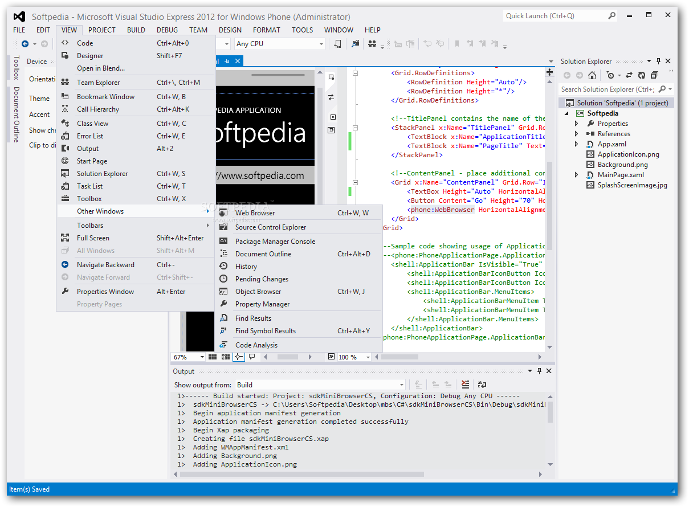Click Sync with Active Document in Solution Explorer
689x507 pixels.
point(629,75)
